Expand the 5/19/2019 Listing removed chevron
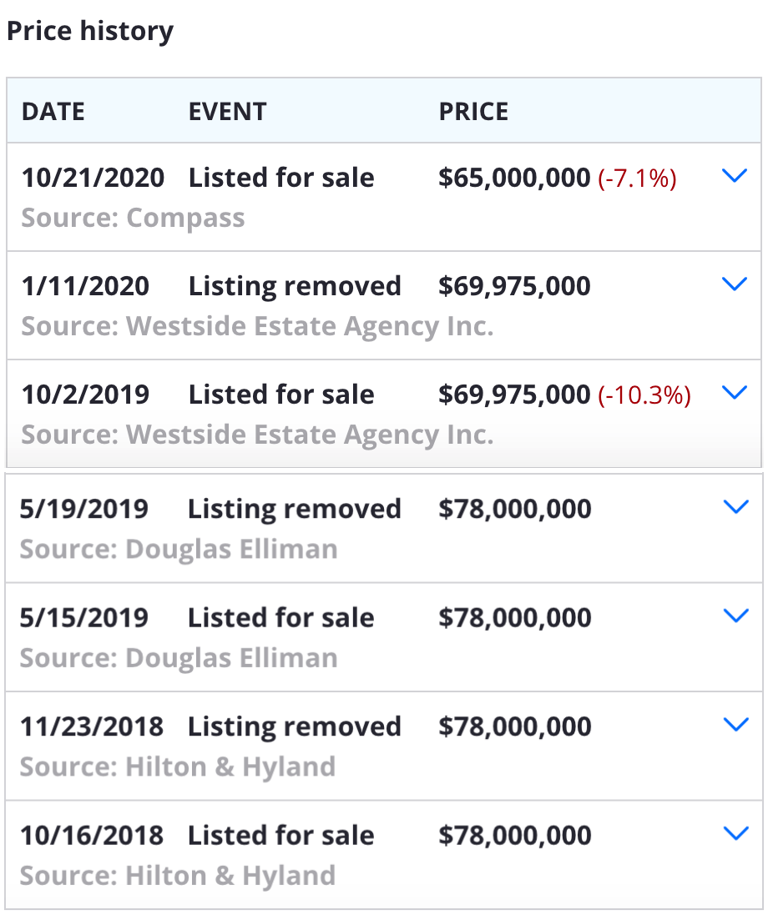 [735, 507]
